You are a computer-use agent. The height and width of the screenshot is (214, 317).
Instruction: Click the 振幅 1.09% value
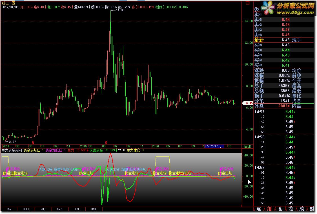pos(284,80)
